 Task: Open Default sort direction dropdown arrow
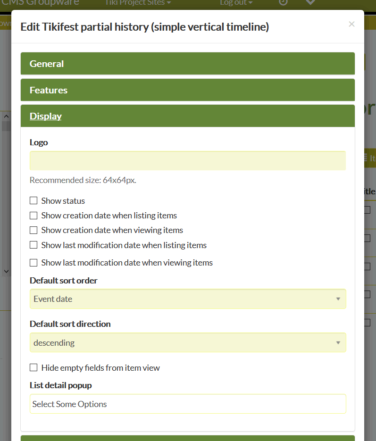[x=338, y=343]
